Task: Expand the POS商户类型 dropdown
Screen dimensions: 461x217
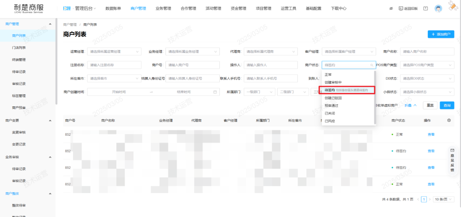Action: point(427,65)
